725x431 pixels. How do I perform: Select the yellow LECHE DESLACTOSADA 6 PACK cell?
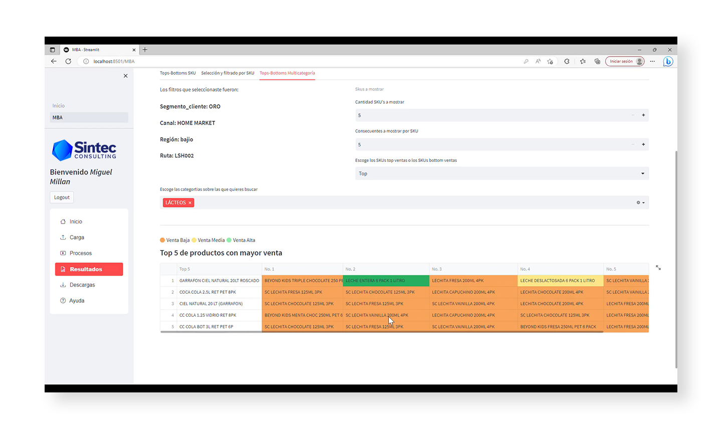click(561, 281)
